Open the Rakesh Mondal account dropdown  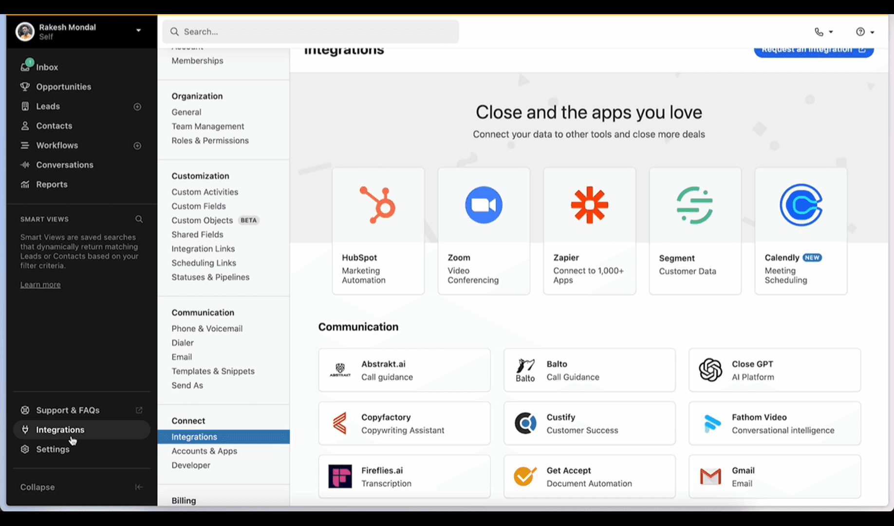coord(138,30)
